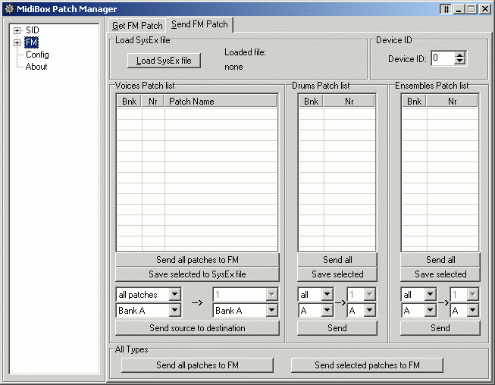This screenshot has width=495, height=385.
Task: Click Send source to destination button
Action: click(x=197, y=328)
